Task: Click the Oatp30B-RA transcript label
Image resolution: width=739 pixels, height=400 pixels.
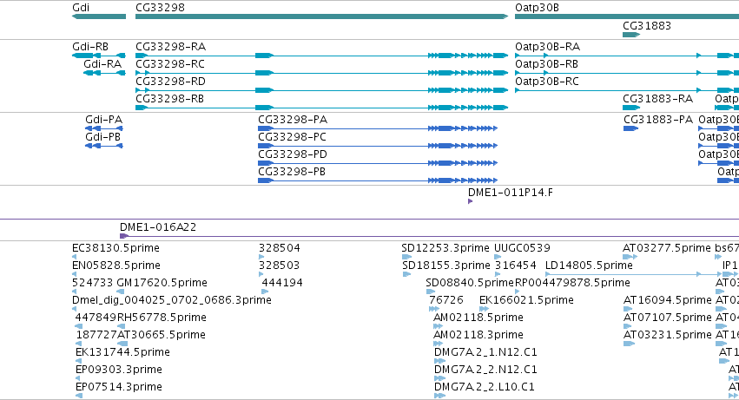Action: (x=547, y=47)
